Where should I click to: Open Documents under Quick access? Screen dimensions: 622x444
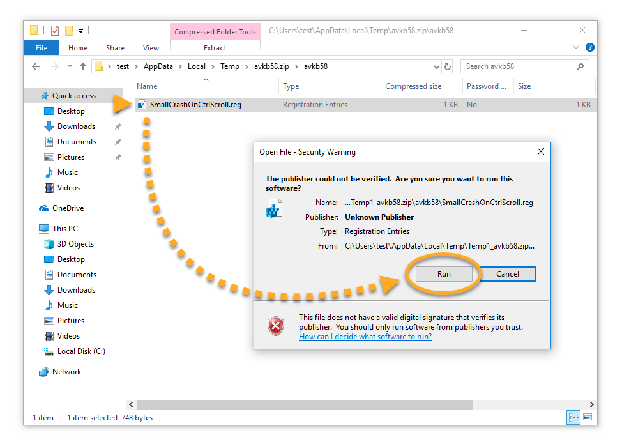coord(77,142)
